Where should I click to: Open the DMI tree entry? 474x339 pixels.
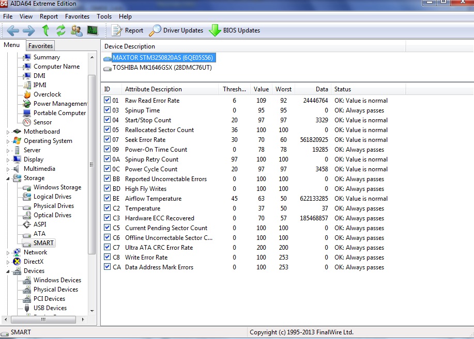pyautogui.click(x=35, y=76)
